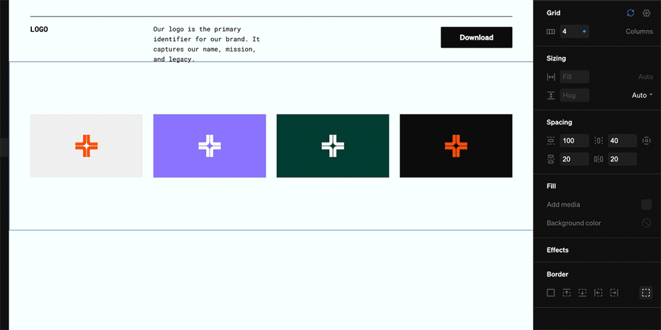
Task: Edit the horizontal padding value 40
Action: [x=622, y=141]
